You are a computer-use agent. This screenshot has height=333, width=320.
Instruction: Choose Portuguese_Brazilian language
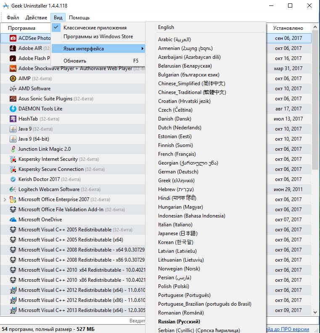click(206, 304)
